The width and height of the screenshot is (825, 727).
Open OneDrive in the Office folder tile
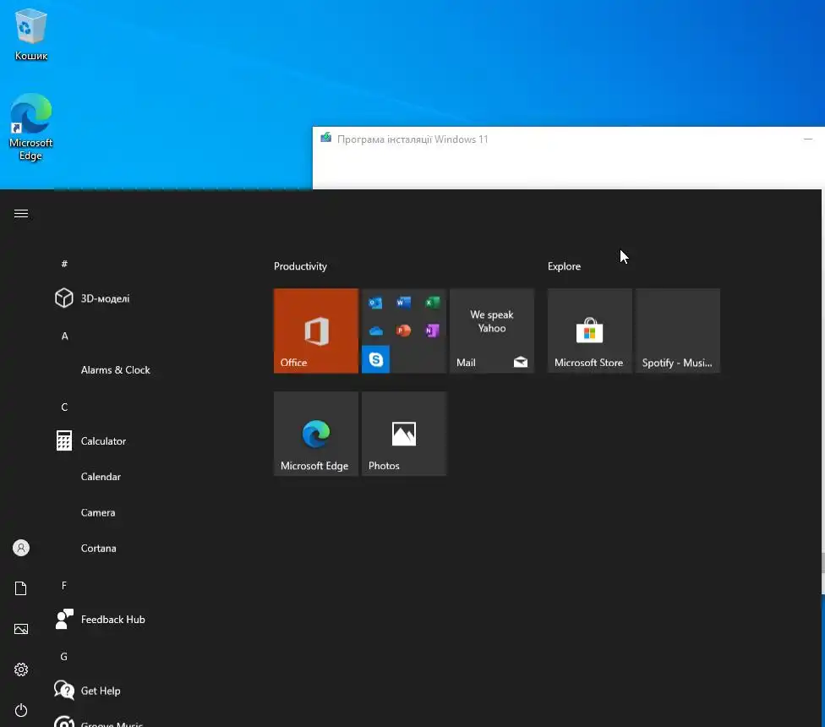tap(375, 331)
